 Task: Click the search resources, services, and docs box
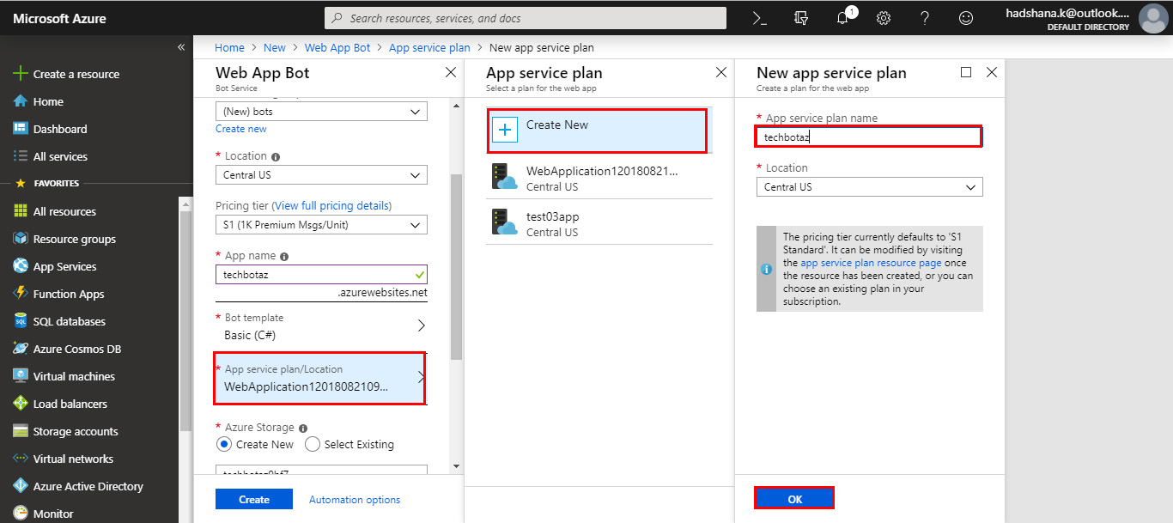tap(526, 18)
